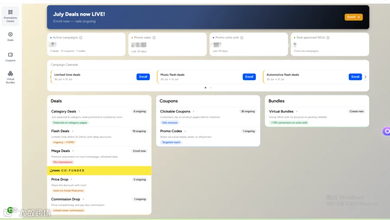The width and height of the screenshot is (390, 220).
Task: Open Promo Codes chevron
Action: pos(185,131)
